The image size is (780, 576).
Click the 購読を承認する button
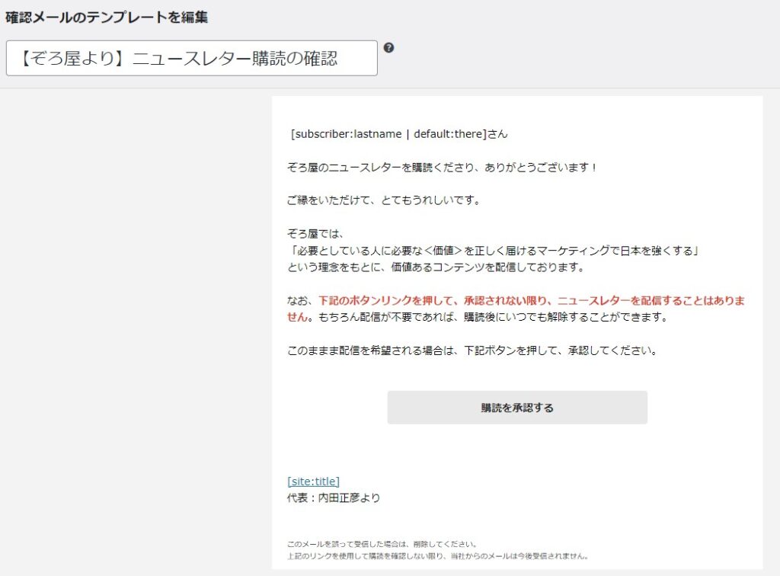tap(517, 408)
